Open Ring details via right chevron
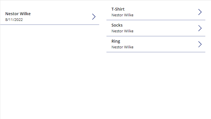This screenshot has width=211, height=119. (x=200, y=44)
